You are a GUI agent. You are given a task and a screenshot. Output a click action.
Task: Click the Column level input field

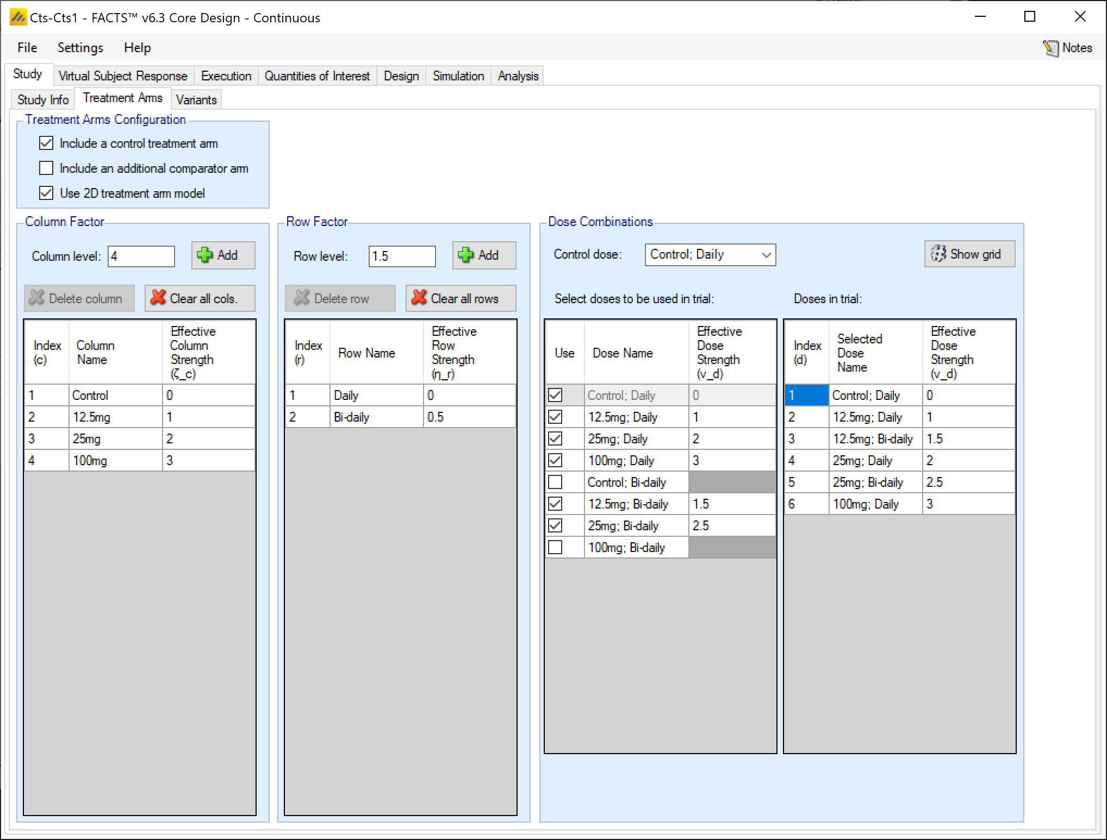141,256
